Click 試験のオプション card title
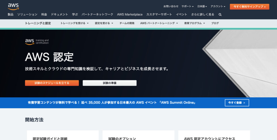 (x=122, y=139)
